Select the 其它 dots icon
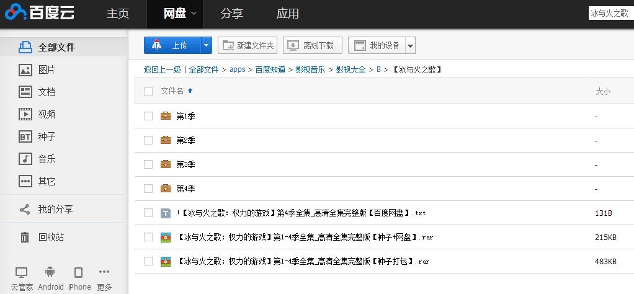 point(25,181)
